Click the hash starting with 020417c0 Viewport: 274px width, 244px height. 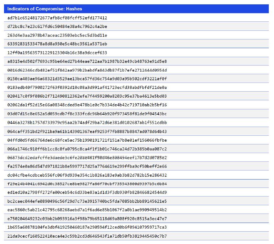pos(87,96)
